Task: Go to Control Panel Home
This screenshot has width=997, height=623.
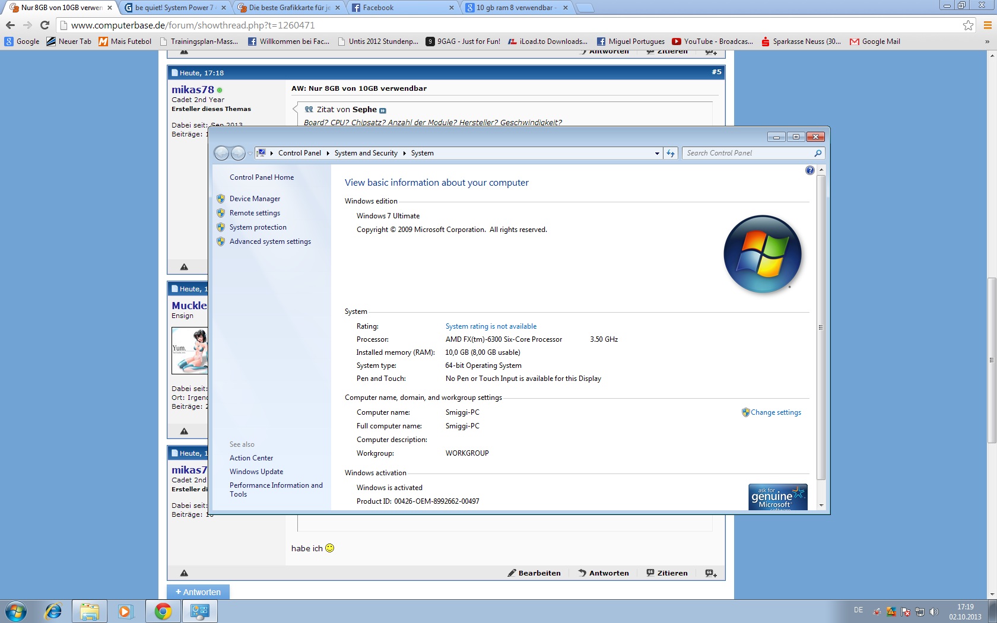Action: click(x=262, y=177)
